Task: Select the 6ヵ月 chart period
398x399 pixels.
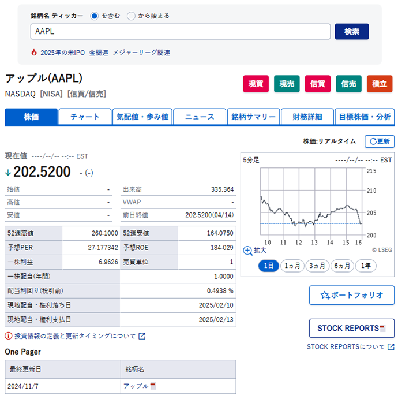Action: pyautogui.click(x=342, y=266)
